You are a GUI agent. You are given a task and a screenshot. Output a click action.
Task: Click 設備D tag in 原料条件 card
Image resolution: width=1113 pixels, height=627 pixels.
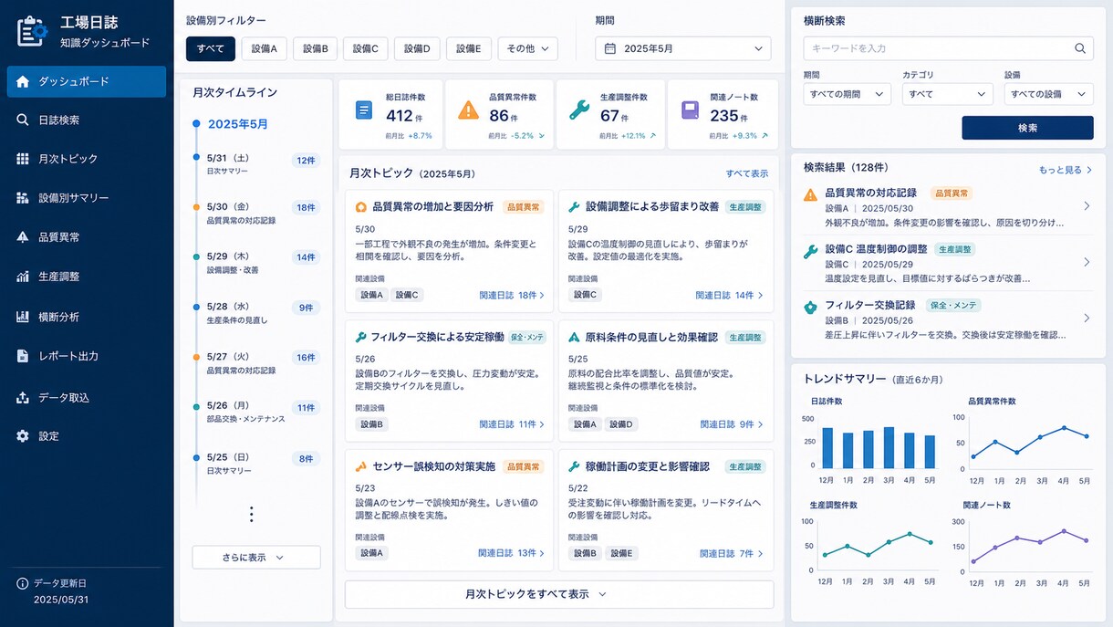click(622, 424)
